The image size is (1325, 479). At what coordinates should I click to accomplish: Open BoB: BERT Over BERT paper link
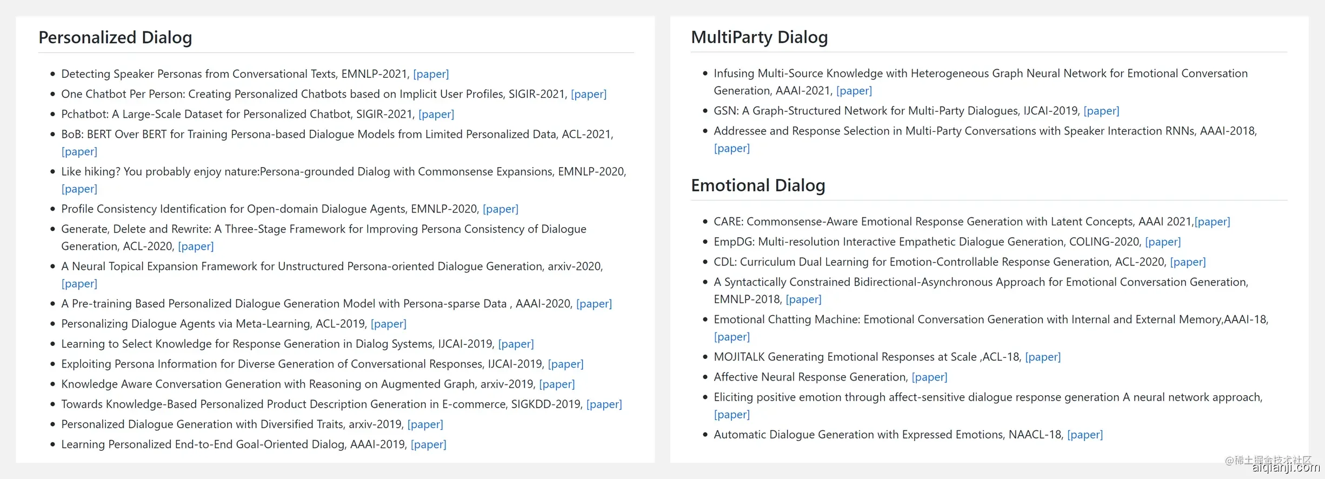[79, 151]
